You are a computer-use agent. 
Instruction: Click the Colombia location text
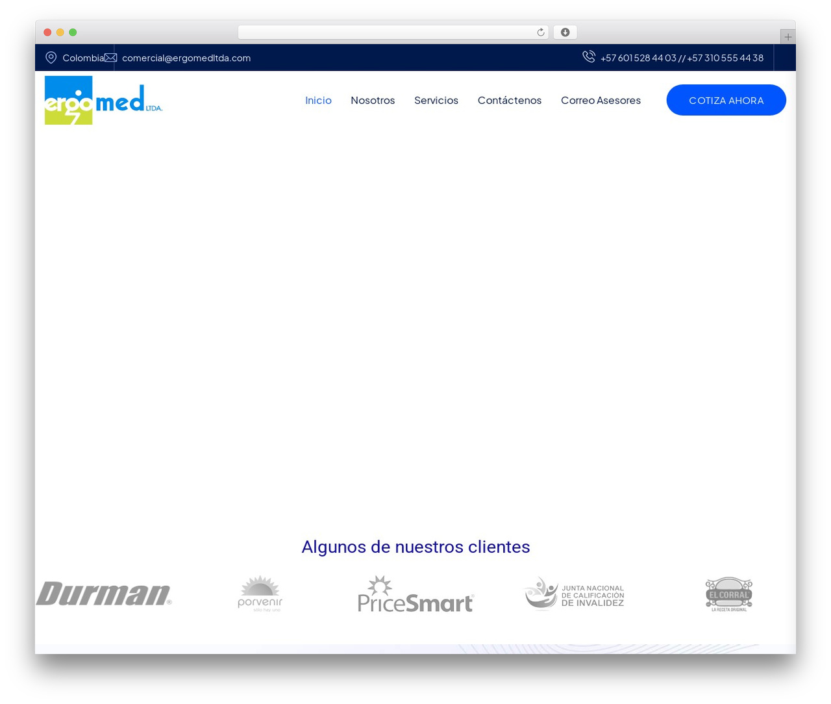click(83, 58)
